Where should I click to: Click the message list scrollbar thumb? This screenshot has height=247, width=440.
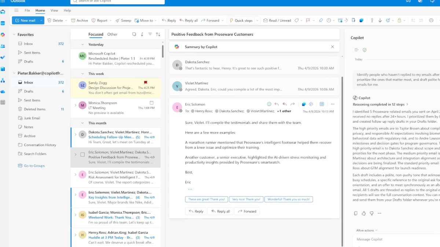click(x=163, y=51)
